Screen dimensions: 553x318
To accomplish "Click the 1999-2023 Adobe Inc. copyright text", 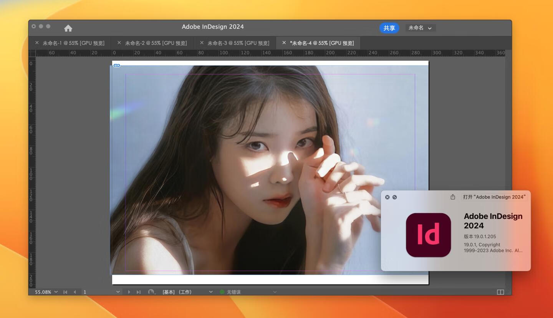I will [x=493, y=250].
